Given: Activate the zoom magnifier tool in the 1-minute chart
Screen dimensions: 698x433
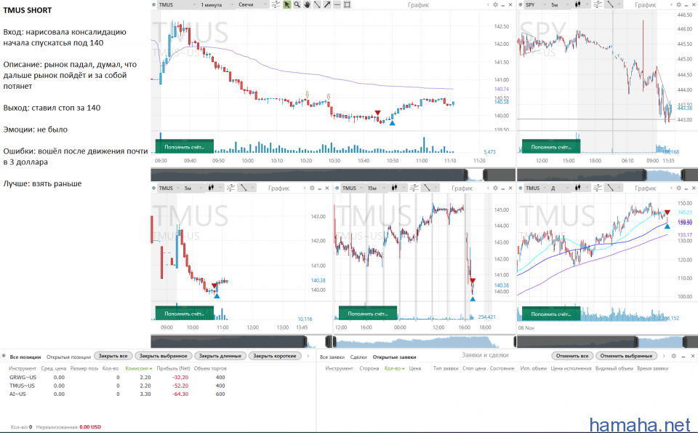Looking at the screenshot, I should [x=297, y=4].
